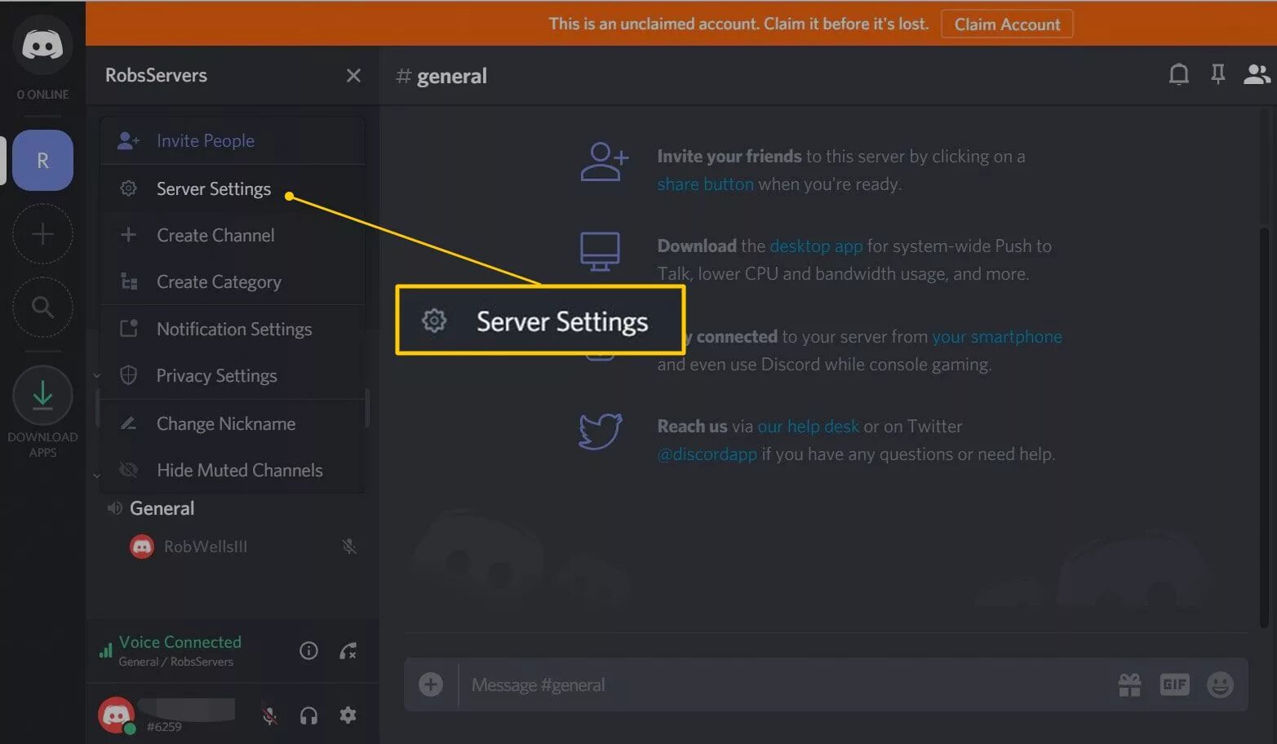Open emoji picker smiley icon
The height and width of the screenshot is (744, 1277).
click(x=1220, y=684)
